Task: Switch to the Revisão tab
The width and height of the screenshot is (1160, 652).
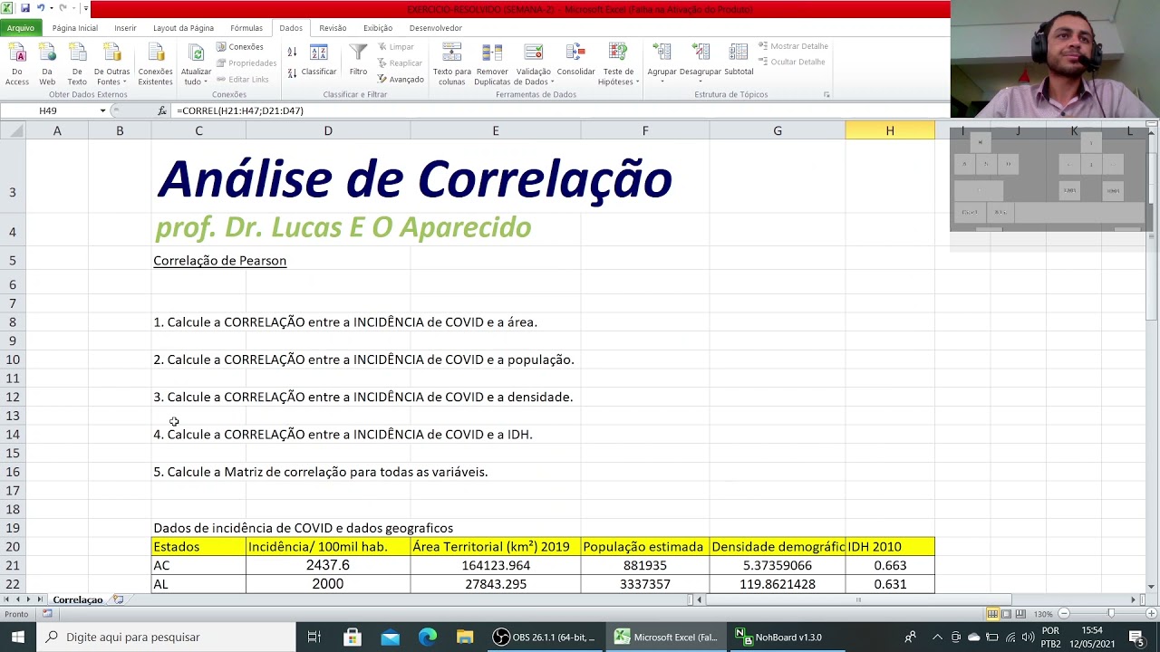Action: click(x=333, y=28)
